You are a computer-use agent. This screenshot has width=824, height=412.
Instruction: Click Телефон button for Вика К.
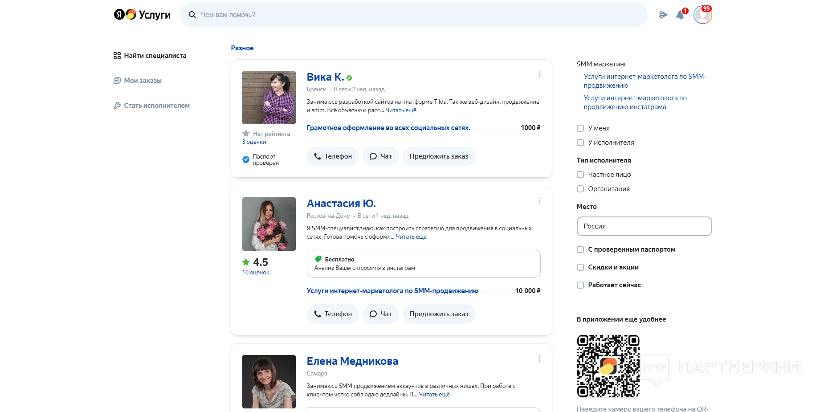333,156
